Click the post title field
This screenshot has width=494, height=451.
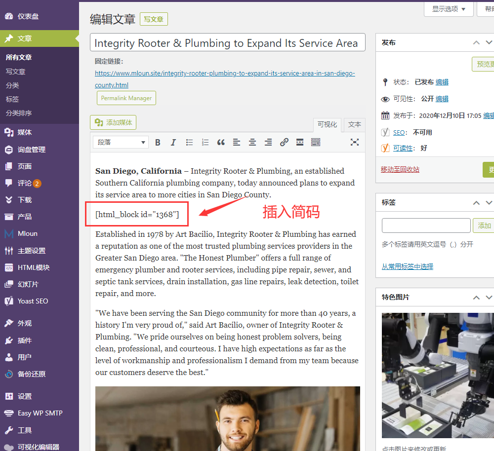(x=227, y=42)
